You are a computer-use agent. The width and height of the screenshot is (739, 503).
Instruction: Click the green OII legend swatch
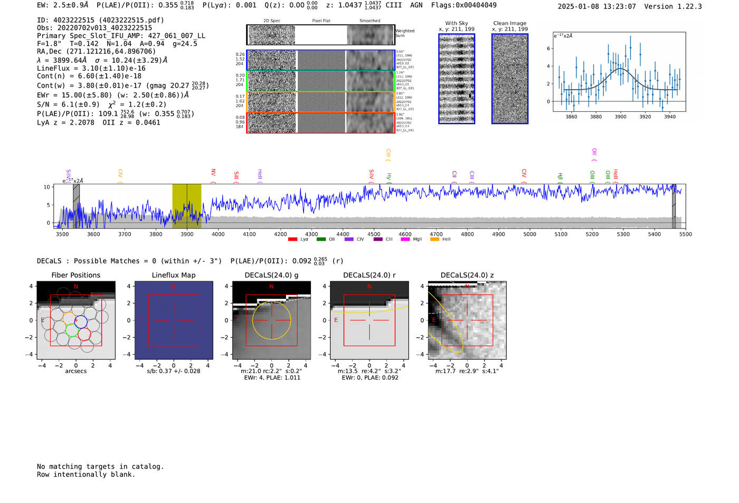click(321, 240)
